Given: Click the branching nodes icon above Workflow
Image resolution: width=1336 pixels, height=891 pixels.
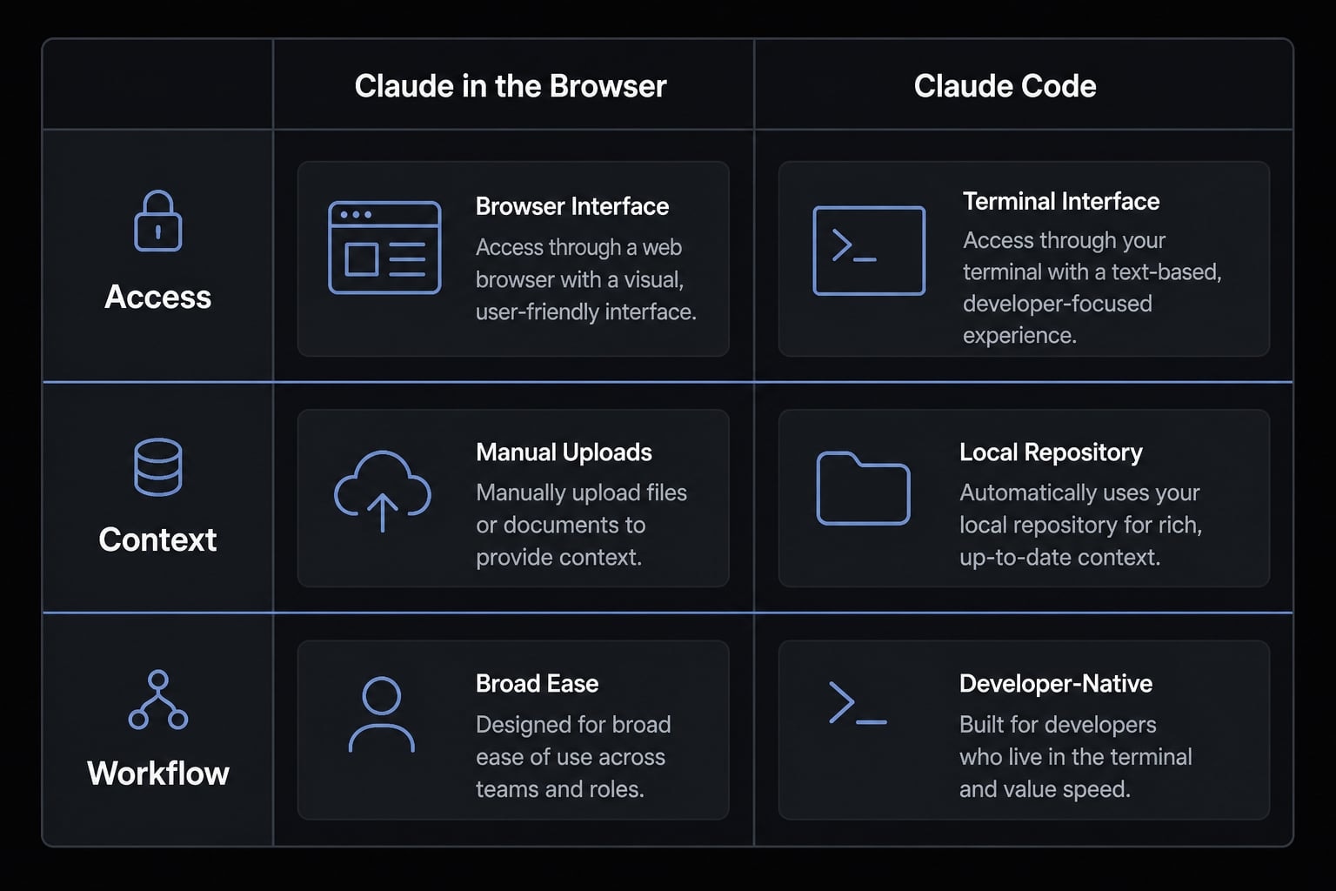Looking at the screenshot, I should (x=157, y=700).
